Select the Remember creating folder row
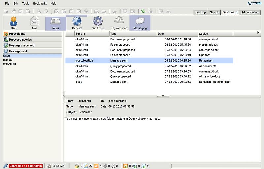264x169 pixels. pyautogui.click(x=149, y=82)
